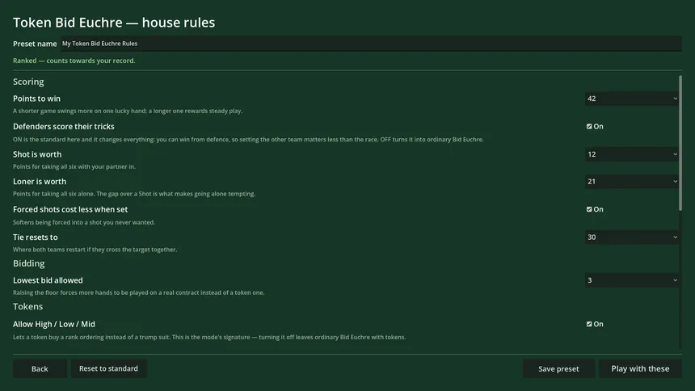Uncheck Forced shots cost less when set
The height and width of the screenshot is (391, 695).
point(589,209)
